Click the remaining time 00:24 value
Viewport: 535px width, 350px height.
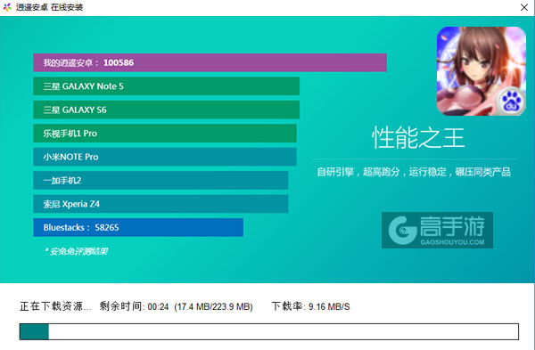coord(158,306)
